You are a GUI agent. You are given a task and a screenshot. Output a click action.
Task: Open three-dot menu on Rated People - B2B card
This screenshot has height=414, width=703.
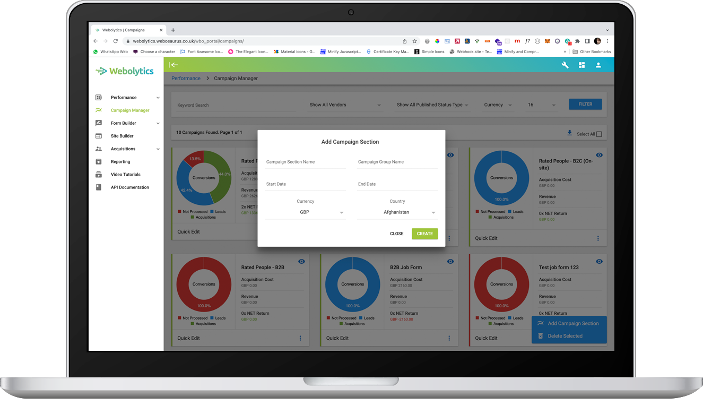(300, 338)
